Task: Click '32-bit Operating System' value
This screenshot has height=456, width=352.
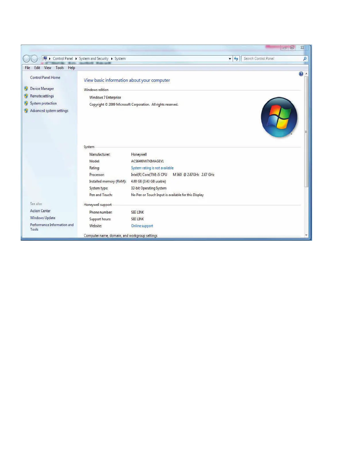Action: (x=149, y=188)
